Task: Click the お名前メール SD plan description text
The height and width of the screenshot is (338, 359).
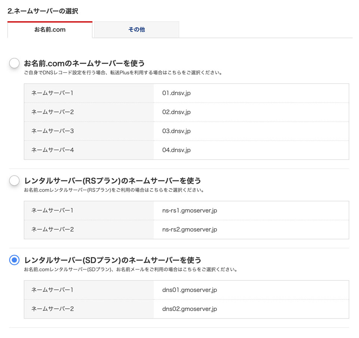Action: (x=131, y=270)
